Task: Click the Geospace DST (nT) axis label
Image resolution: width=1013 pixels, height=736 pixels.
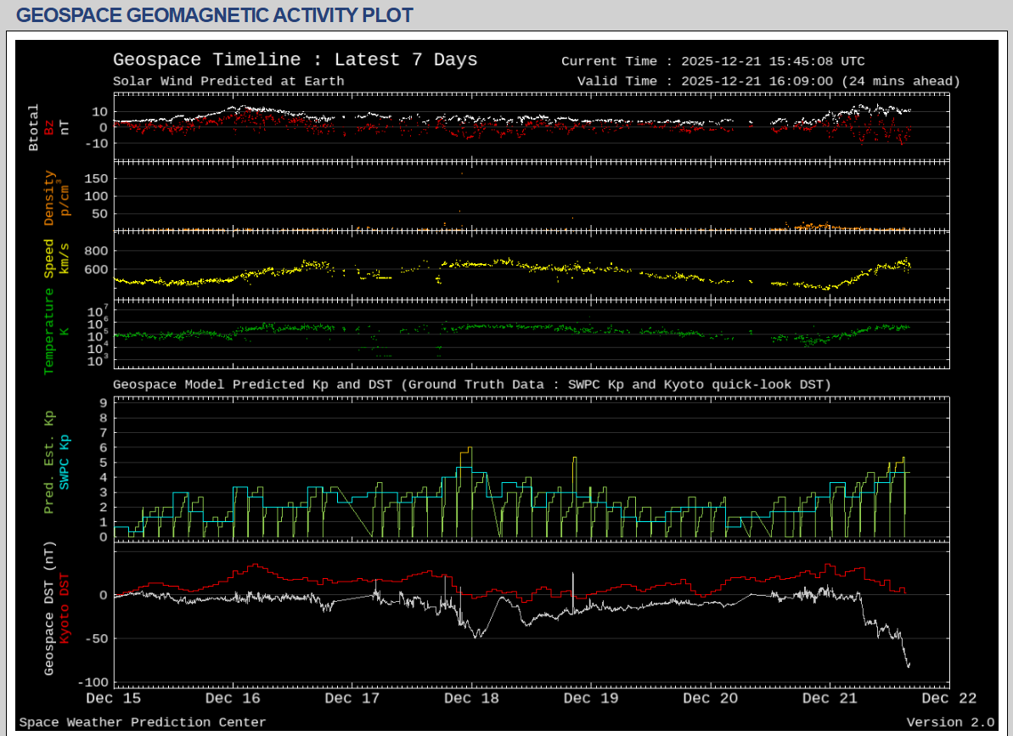Action: coord(49,608)
